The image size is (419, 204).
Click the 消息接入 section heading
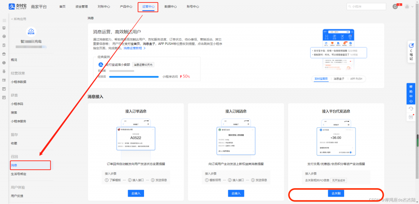tap(95, 96)
